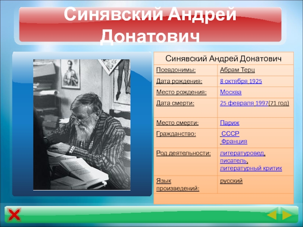303x227 pixels.
Task: Open the '1925' year link
Action: pyautogui.click(x=255, y=81)
